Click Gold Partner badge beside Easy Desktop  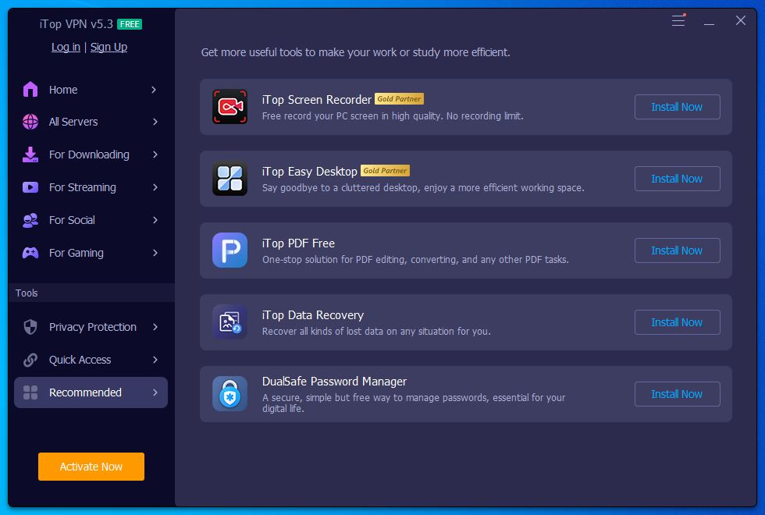point(385,170)
